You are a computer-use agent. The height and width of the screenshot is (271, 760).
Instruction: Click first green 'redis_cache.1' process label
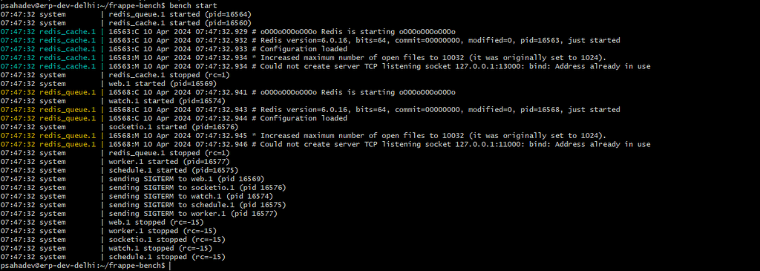coord(68,31)
